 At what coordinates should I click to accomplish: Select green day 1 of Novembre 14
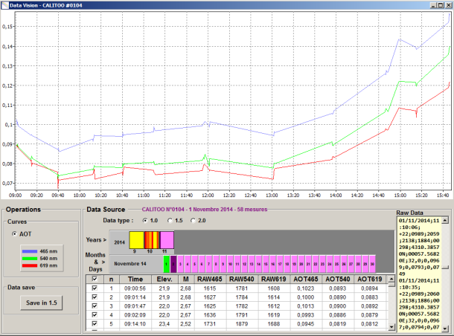(x=167, y=263)
